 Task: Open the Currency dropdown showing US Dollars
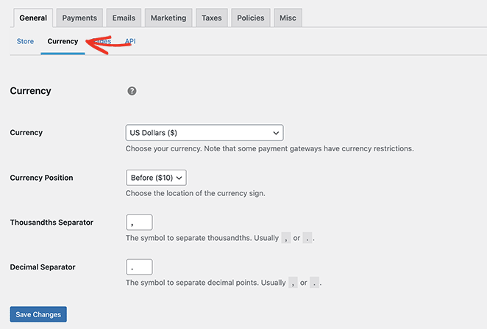click(205, 133)
